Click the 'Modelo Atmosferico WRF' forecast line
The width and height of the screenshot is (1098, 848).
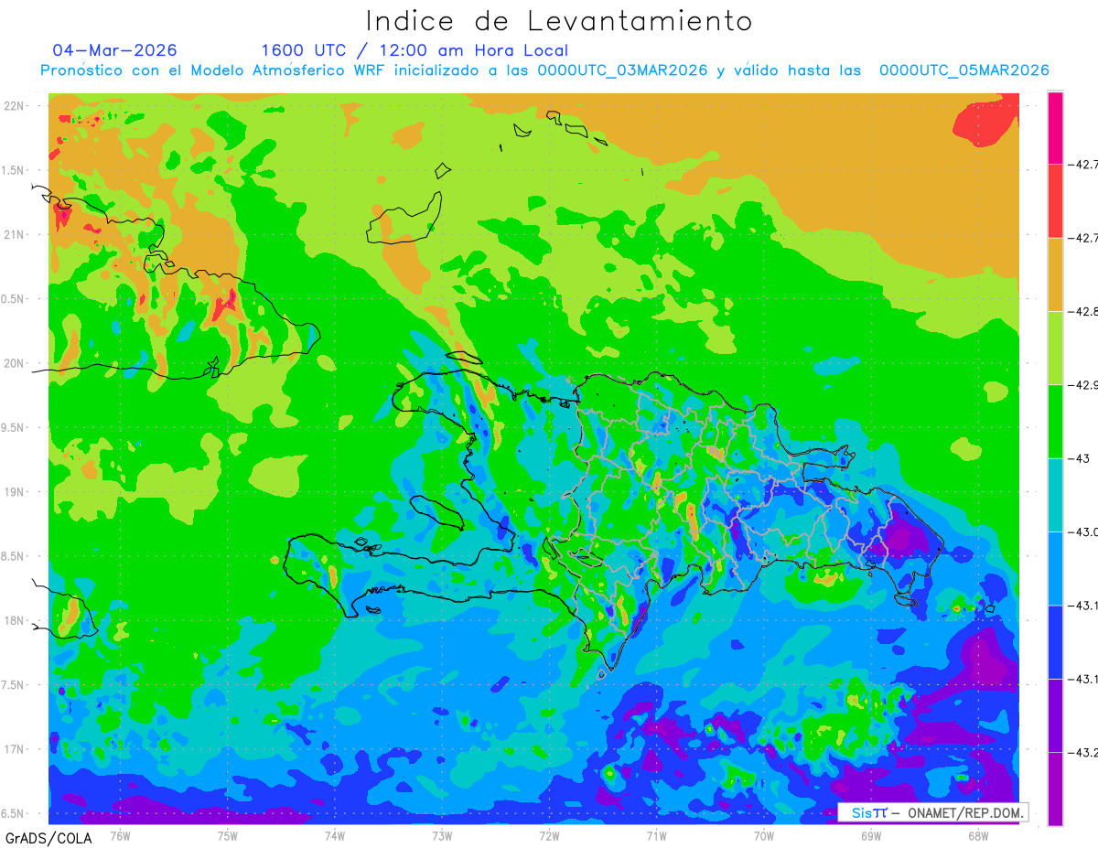pyautogui.click(x=545, y=70)
